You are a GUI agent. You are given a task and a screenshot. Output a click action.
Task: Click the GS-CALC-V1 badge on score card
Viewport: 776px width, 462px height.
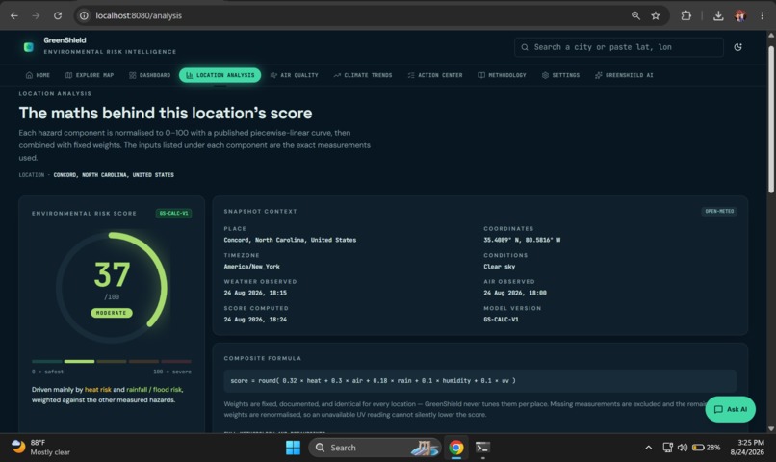click(173, 213)
